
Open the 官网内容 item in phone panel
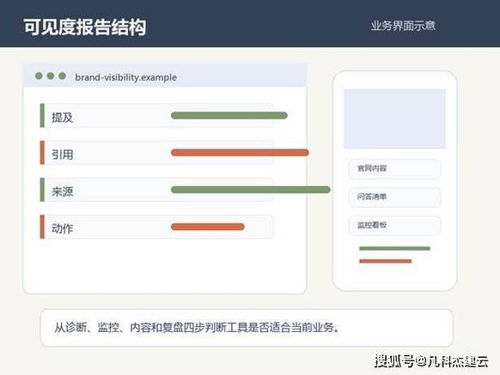pyautogui.click(x=395, y=168)
